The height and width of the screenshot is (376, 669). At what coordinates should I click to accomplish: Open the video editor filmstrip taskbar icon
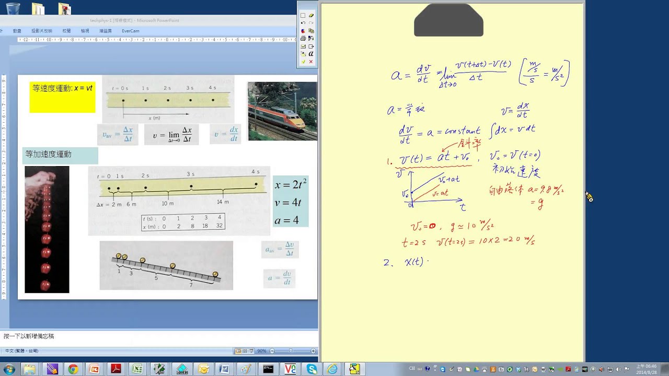(181, 369)
